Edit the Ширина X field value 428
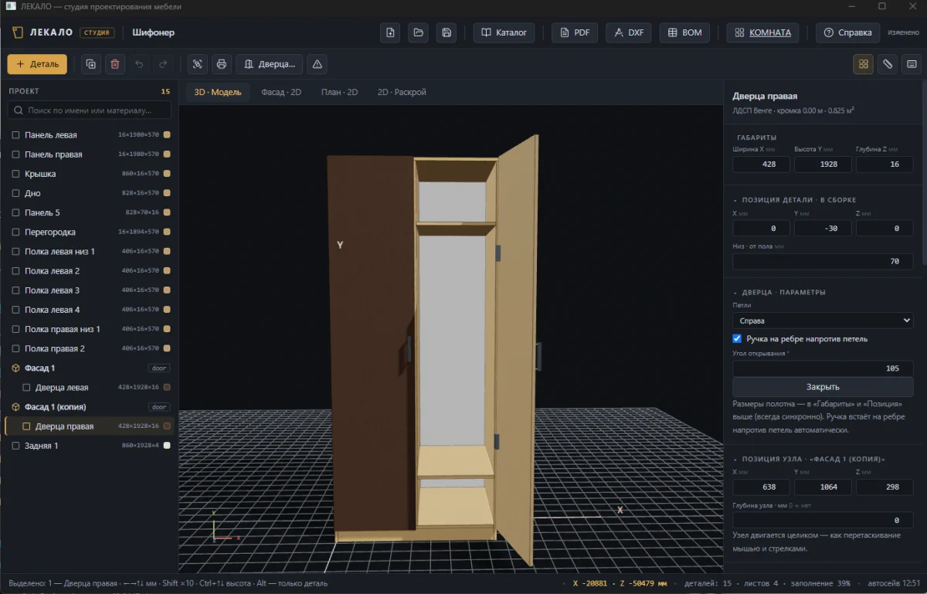Image resolution: width=927 pixels, height=594 pixels. pos(761,165)
